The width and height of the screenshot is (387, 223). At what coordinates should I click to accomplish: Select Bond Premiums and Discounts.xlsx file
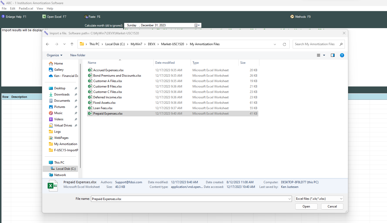click(117, 76)
